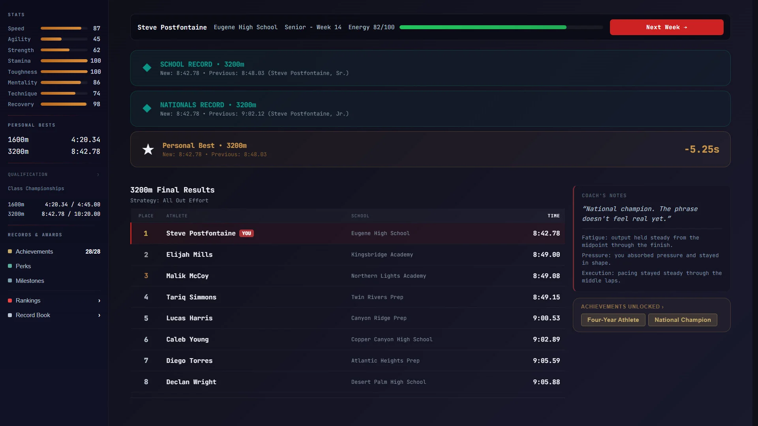758x426 pixels.
Task: Click the green Perks marker icon
Action: 10,266
